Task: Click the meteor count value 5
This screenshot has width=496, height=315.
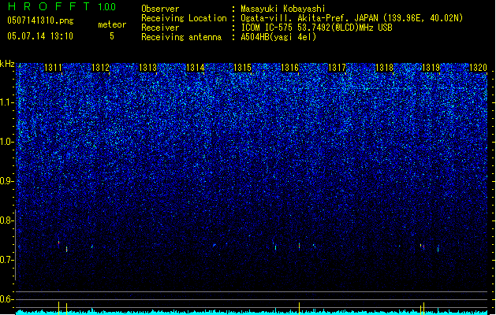Action: coord(112,36)
